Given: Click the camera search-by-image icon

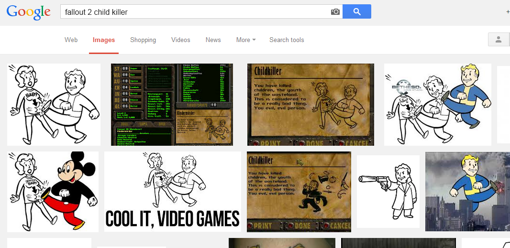Looking at the screenshot, I should coord(335,11).
